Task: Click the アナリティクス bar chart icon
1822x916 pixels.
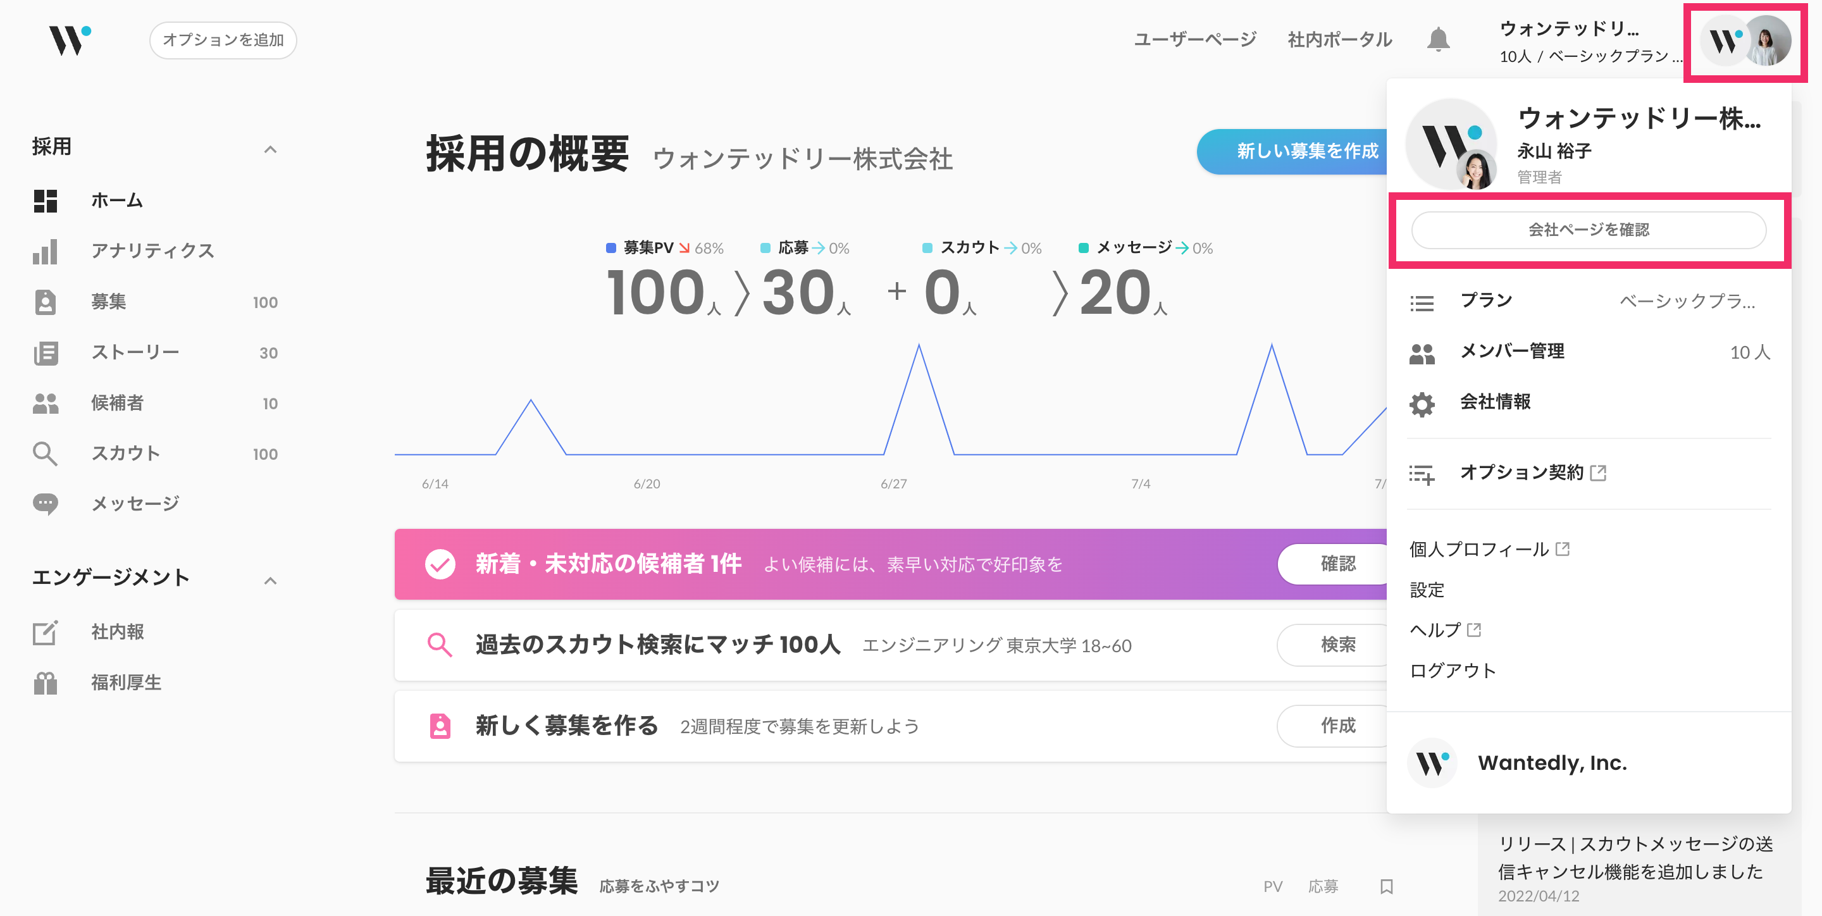Action: click(46, 251)
